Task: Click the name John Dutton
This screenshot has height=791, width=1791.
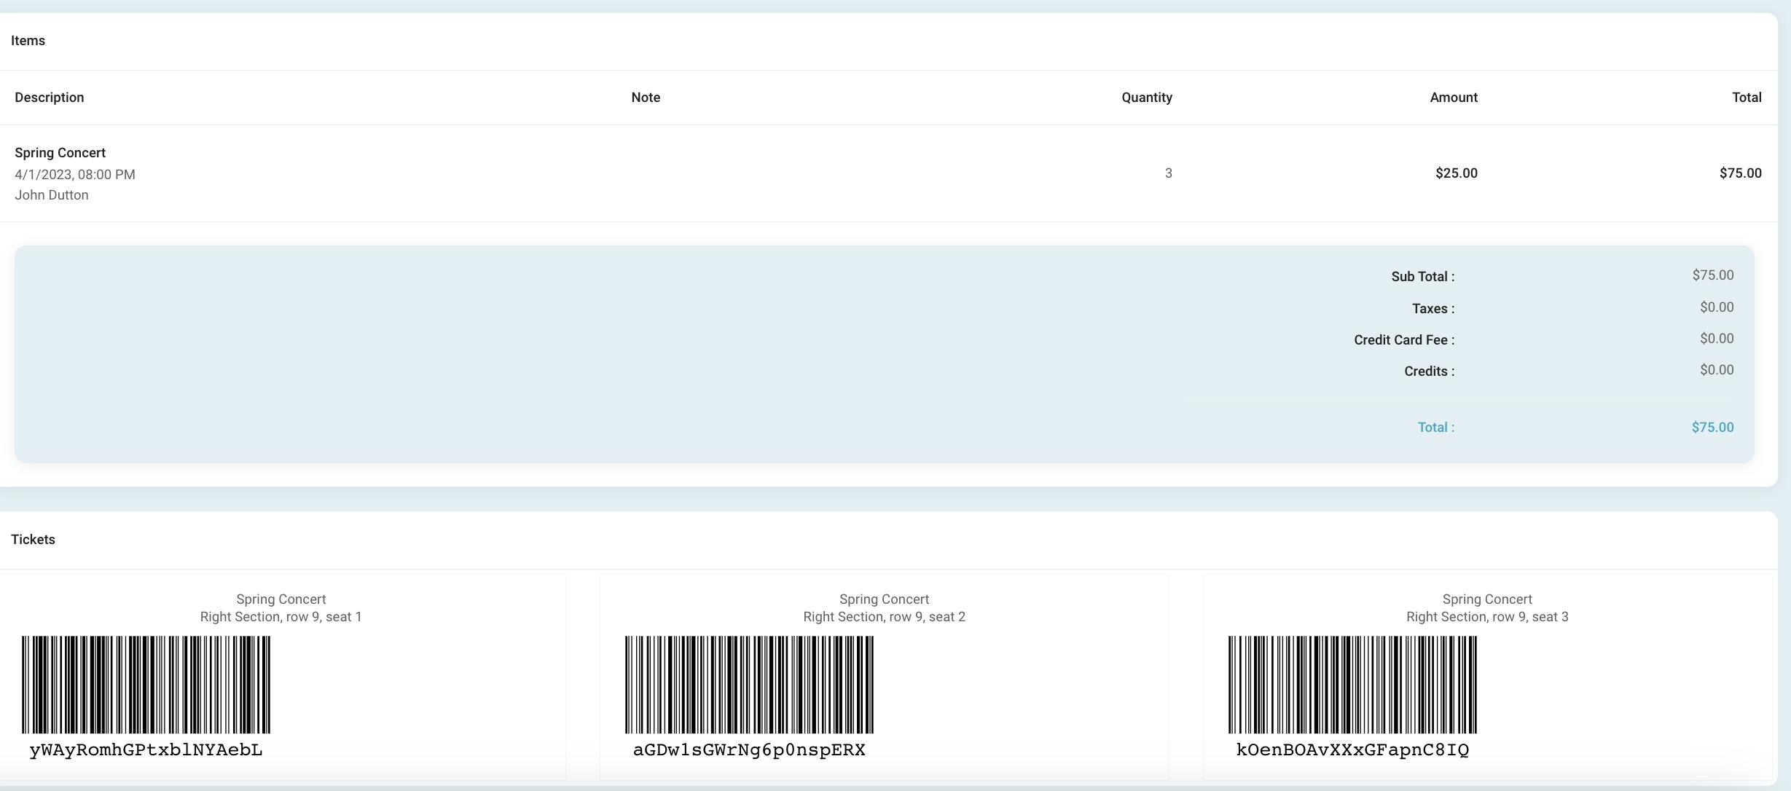Action: (52, 195)
